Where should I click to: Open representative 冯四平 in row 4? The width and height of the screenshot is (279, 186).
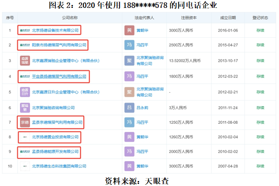click(x=142, y=76)
